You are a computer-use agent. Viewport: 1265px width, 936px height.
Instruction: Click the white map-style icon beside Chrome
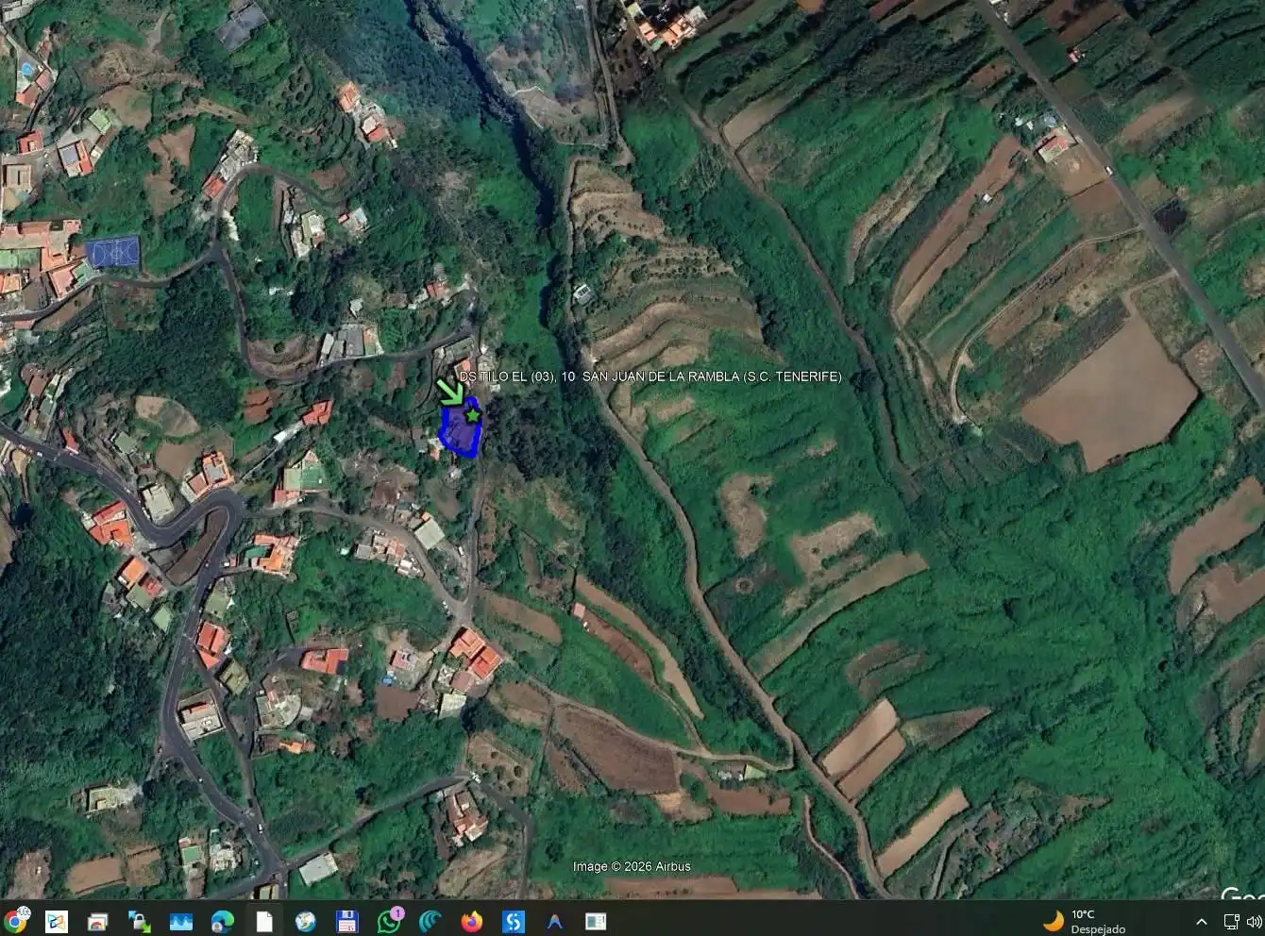pos(57,921)
